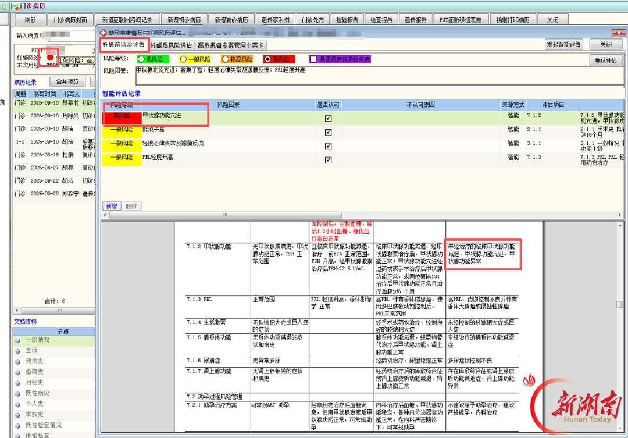The image size is (628, 438).
Task: Select the 一般风险 radio button
Action: click(x=183, y=59)
